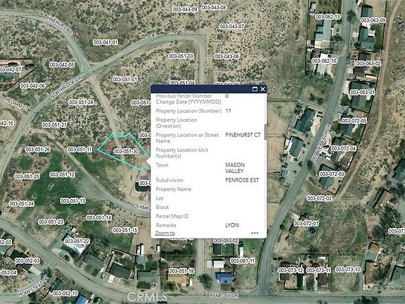Click parcel label 003-051-18
This screenshot has height=304, width=405.
181,271
